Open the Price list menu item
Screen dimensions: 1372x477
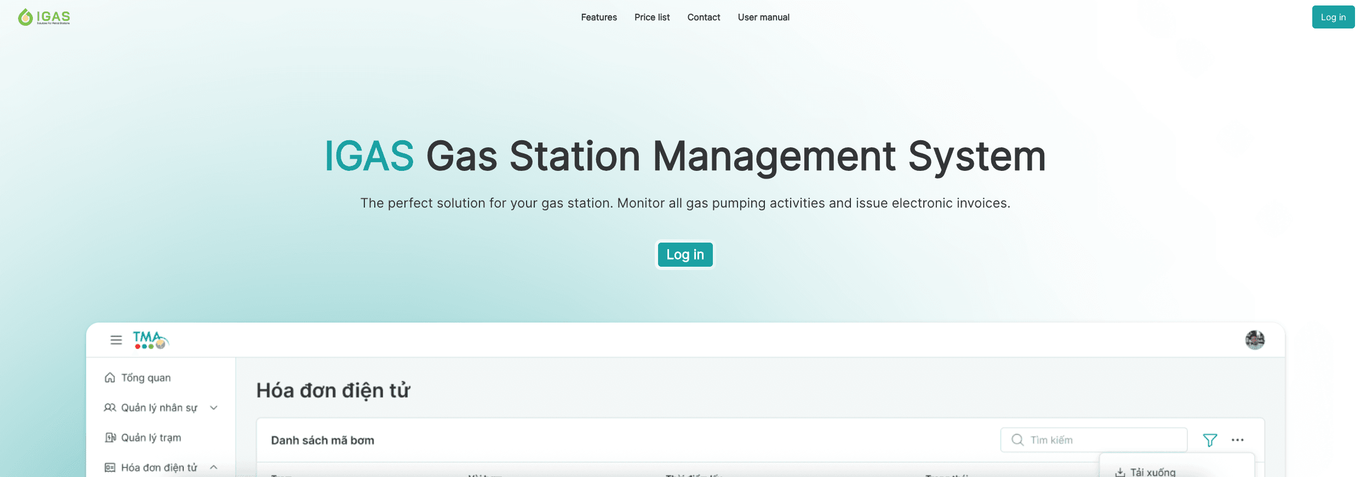click(652, 18)
